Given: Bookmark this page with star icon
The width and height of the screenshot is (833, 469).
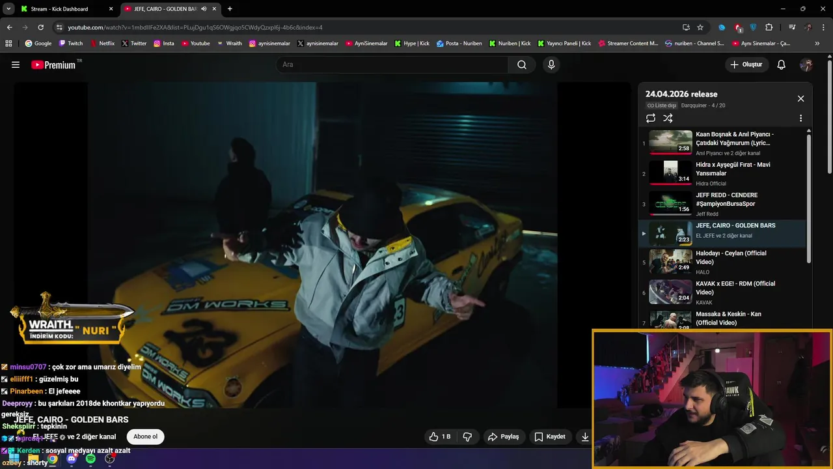Looking at the screenshot, I should tap(700, 27).
